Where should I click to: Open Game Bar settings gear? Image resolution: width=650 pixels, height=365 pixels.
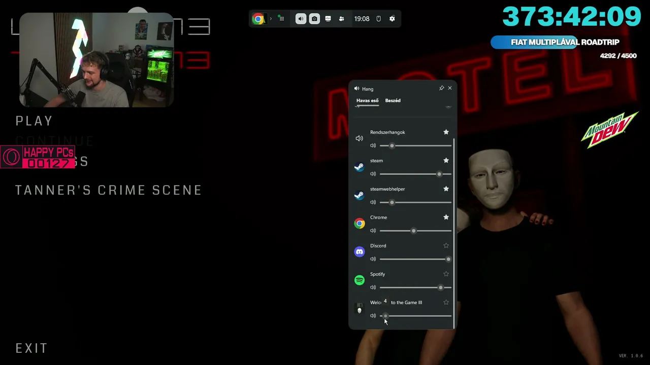[392, 19]
